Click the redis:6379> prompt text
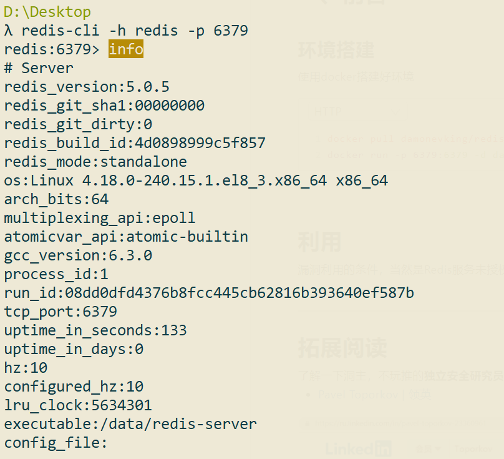 pos(52,49)
